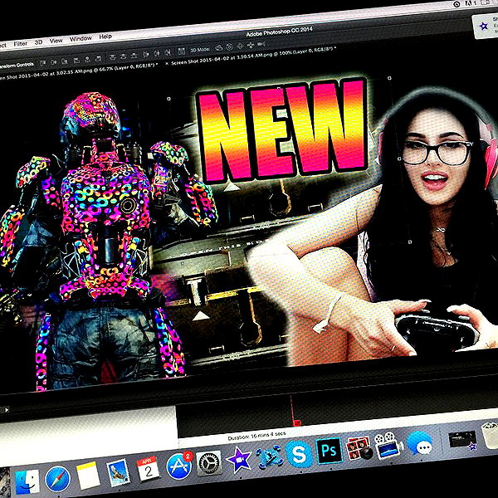Open Calendar showing April 2 in dock
Viewport: 498px width, 498px height.
tap(148, 468)
